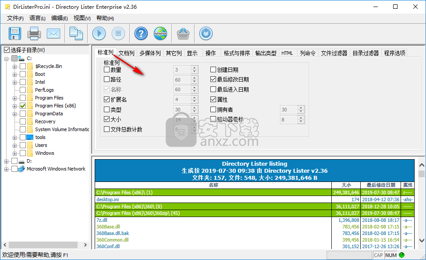Click the WWW globe website icon
The image size is (426, 260).
[160, 33]
